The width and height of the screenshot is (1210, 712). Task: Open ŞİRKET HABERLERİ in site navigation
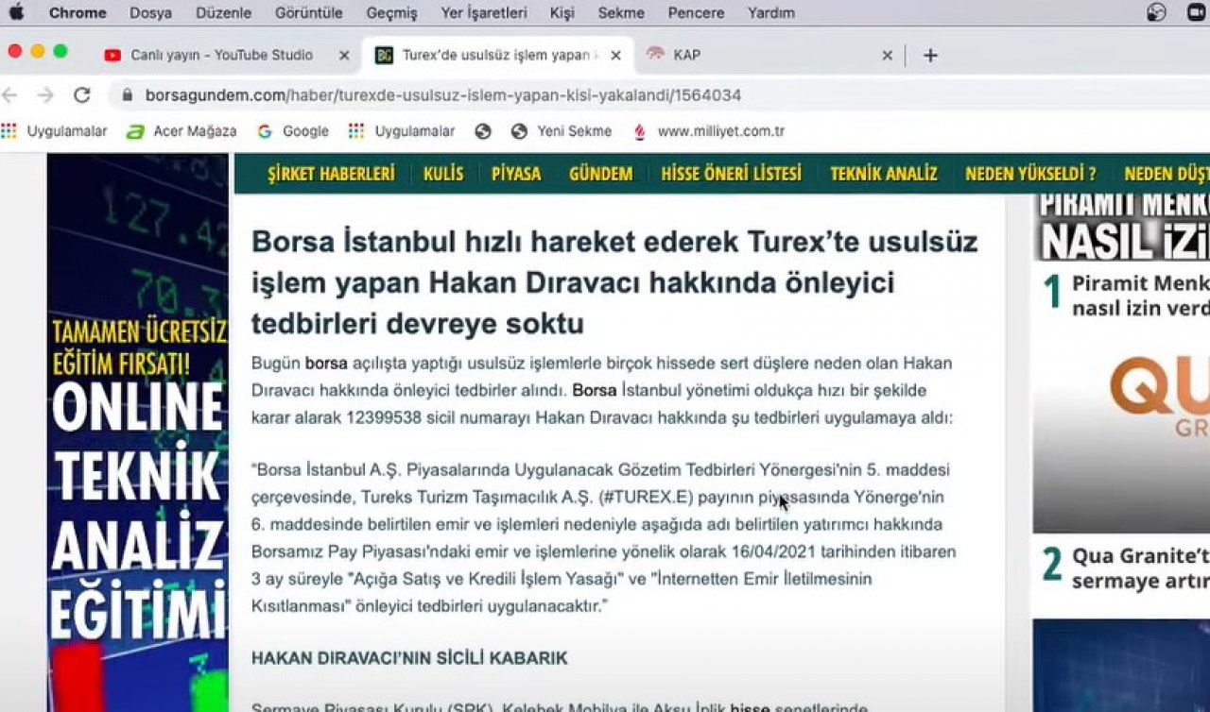(x=331, y=174)
